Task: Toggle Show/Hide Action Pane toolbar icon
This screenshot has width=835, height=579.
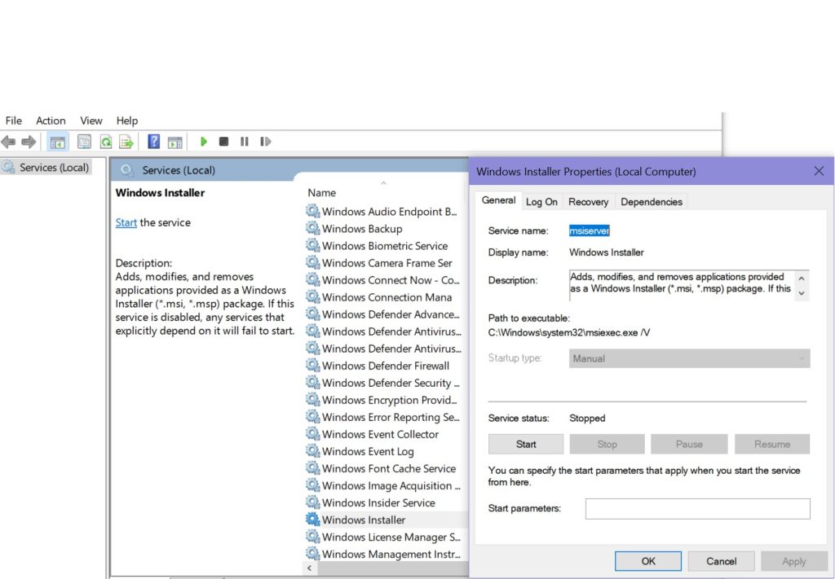Action: [175, 142]
